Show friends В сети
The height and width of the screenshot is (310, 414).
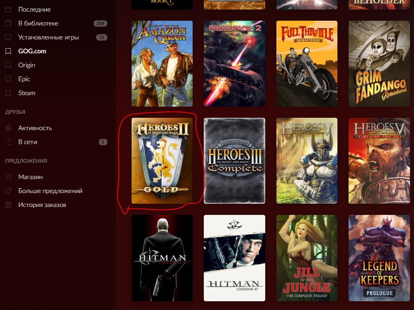click(28, 142)
